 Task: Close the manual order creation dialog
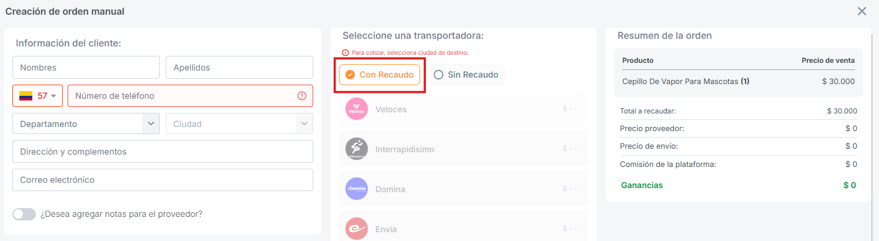coord(862,11)
